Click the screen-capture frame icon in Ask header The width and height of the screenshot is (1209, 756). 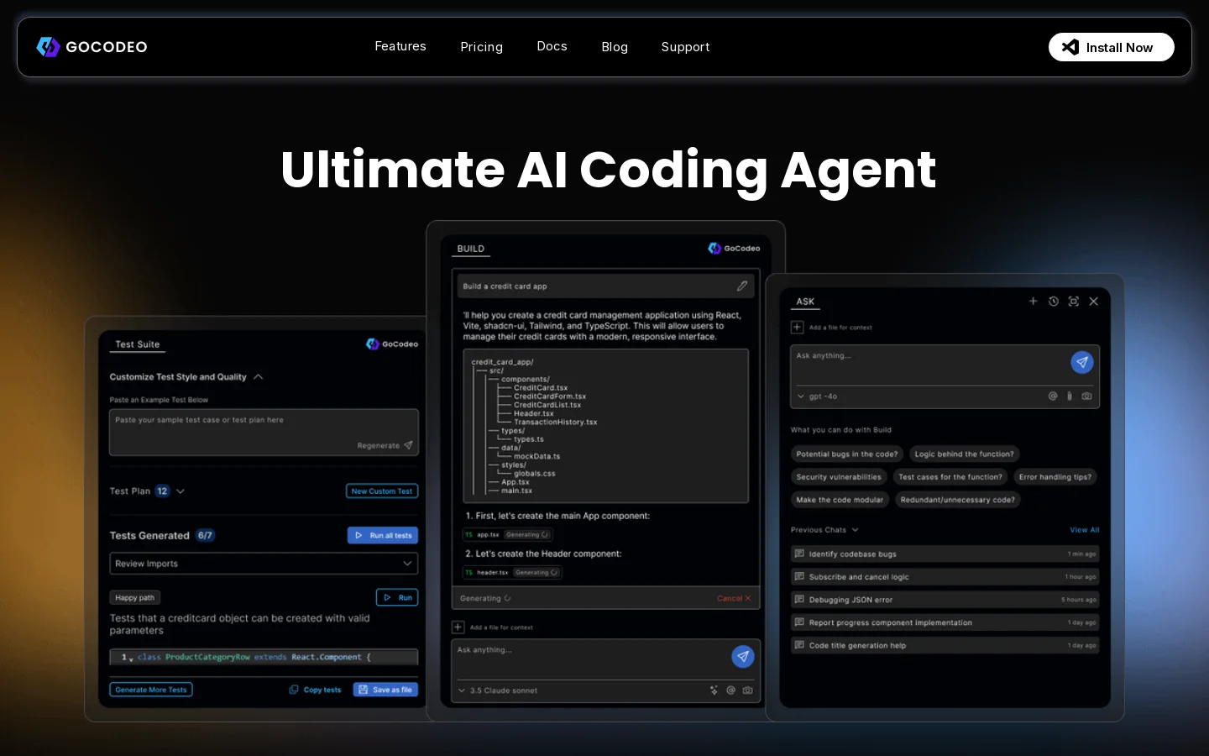click(x=1074, y=301)
